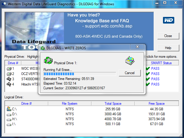Click green checkmark for drive 3 SMART
The width and height of the screenshot is (184, 138).
[148, 79]
